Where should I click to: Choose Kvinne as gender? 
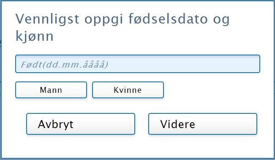128,90
